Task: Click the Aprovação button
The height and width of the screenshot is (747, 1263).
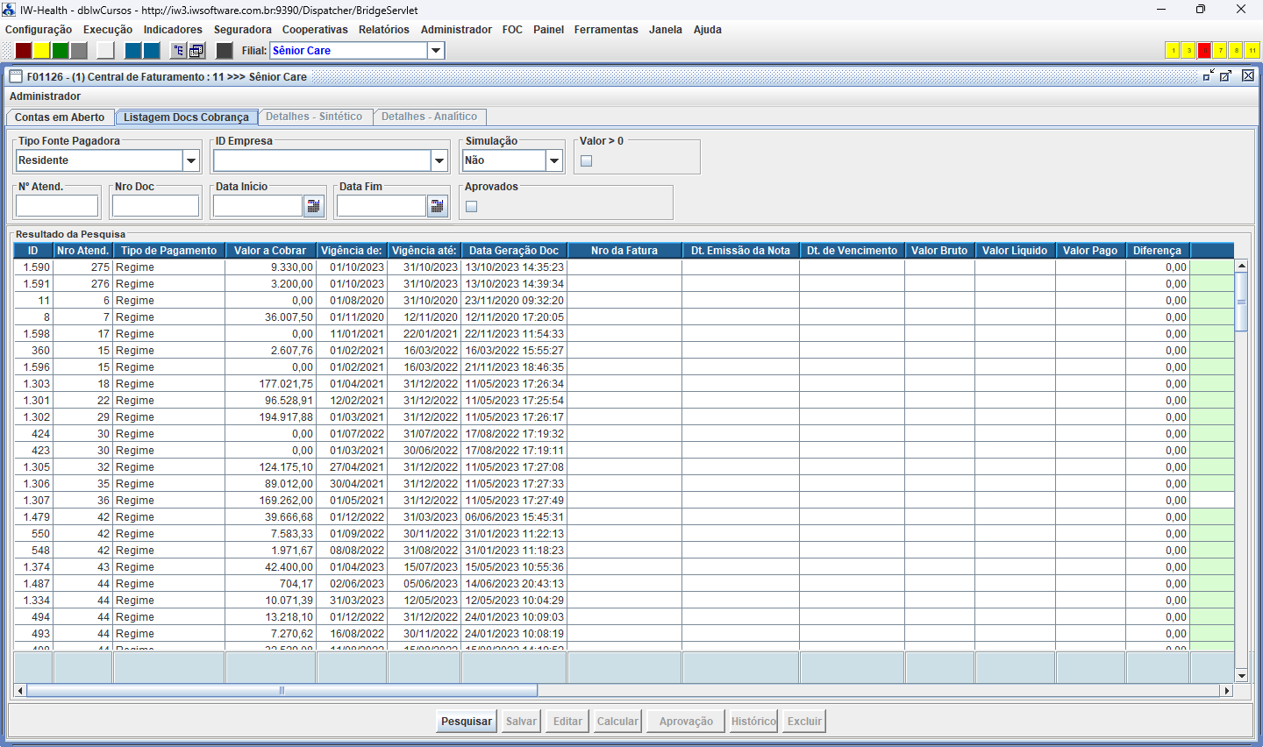Action: click(686, 722)
